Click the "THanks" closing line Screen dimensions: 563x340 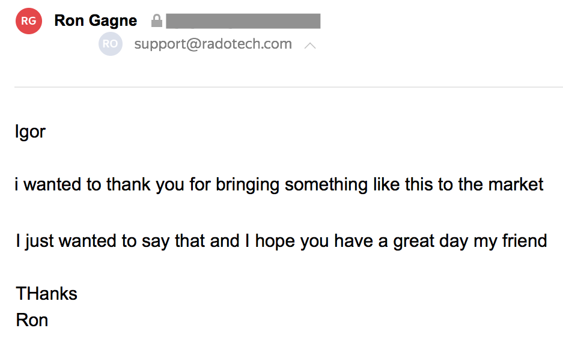pos(46,294)
